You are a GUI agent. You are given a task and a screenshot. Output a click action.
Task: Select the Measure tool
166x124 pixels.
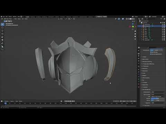pyautogui.click(x=2, y=46)
